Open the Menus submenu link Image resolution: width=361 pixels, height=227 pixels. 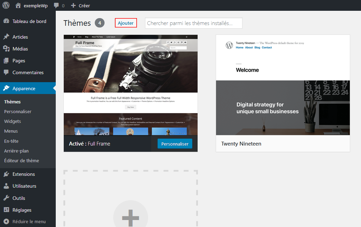coord(11,131)
